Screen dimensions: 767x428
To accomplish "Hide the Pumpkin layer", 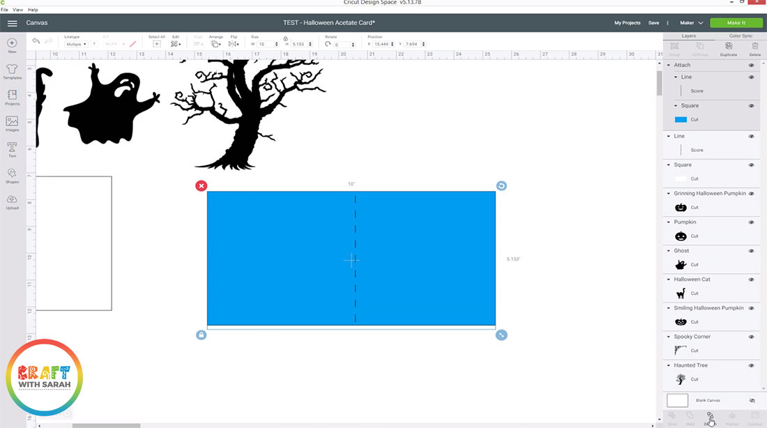I will [752, 222].
